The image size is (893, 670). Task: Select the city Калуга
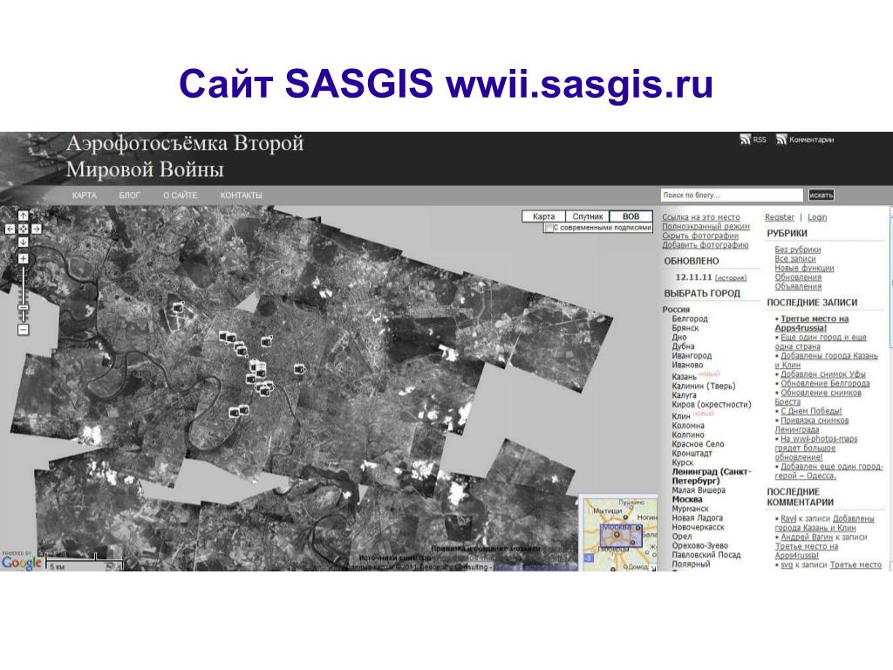point(684,395)
